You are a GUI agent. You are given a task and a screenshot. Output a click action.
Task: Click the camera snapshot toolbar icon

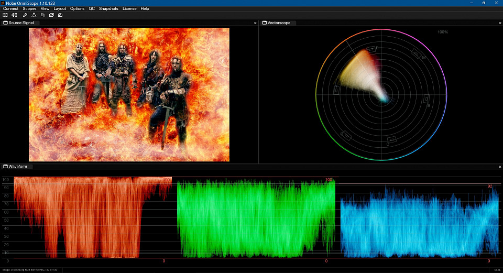tap(60, 15)
